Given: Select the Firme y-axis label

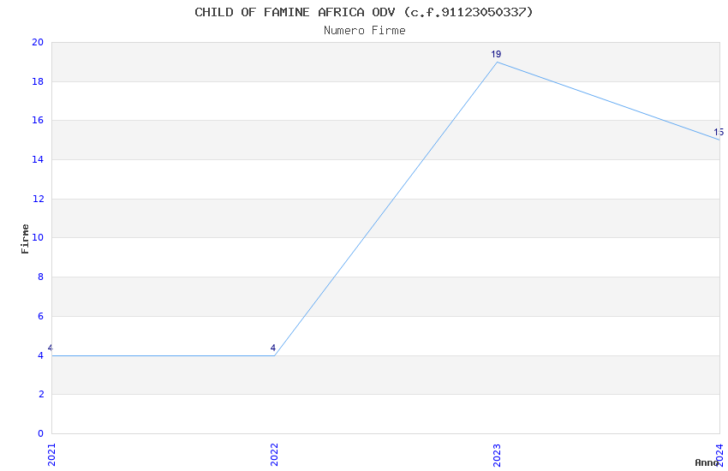Looking at the screenshot, I should click(x=26, y=238).
